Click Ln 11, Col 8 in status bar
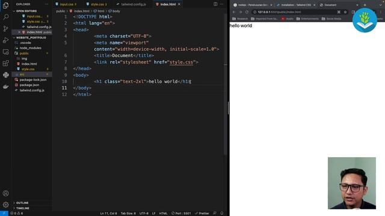Image resolution: width=385 pixels, height=216 pixels. (108, 214)
